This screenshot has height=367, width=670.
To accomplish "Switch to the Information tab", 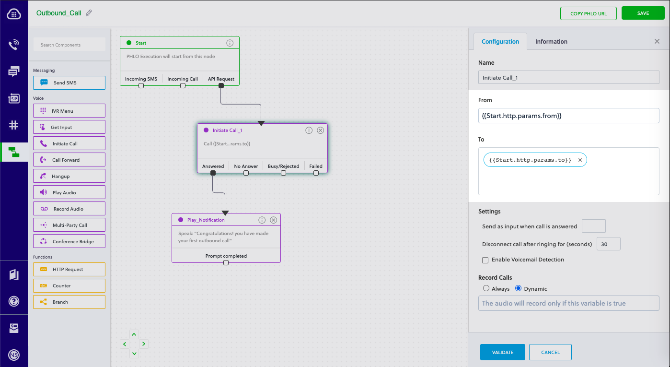I will click(x=551, y=41).
